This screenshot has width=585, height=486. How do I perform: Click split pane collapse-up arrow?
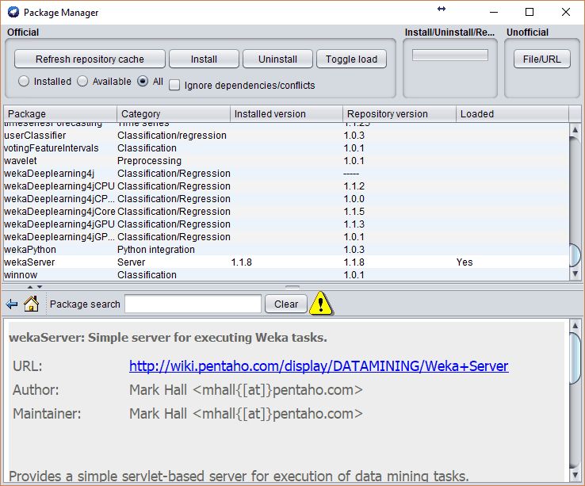(30, 287)
